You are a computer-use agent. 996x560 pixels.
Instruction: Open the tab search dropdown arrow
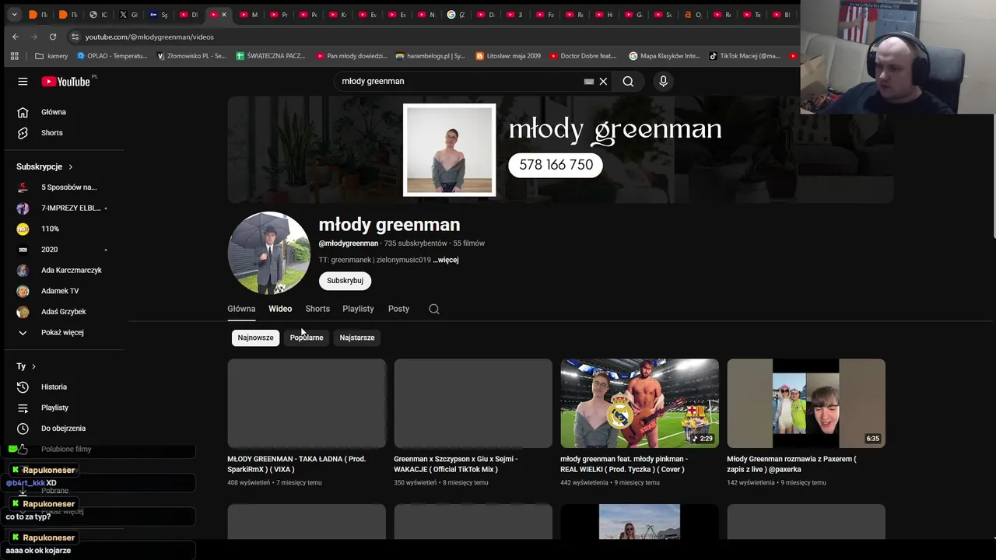tap(14, 15)
